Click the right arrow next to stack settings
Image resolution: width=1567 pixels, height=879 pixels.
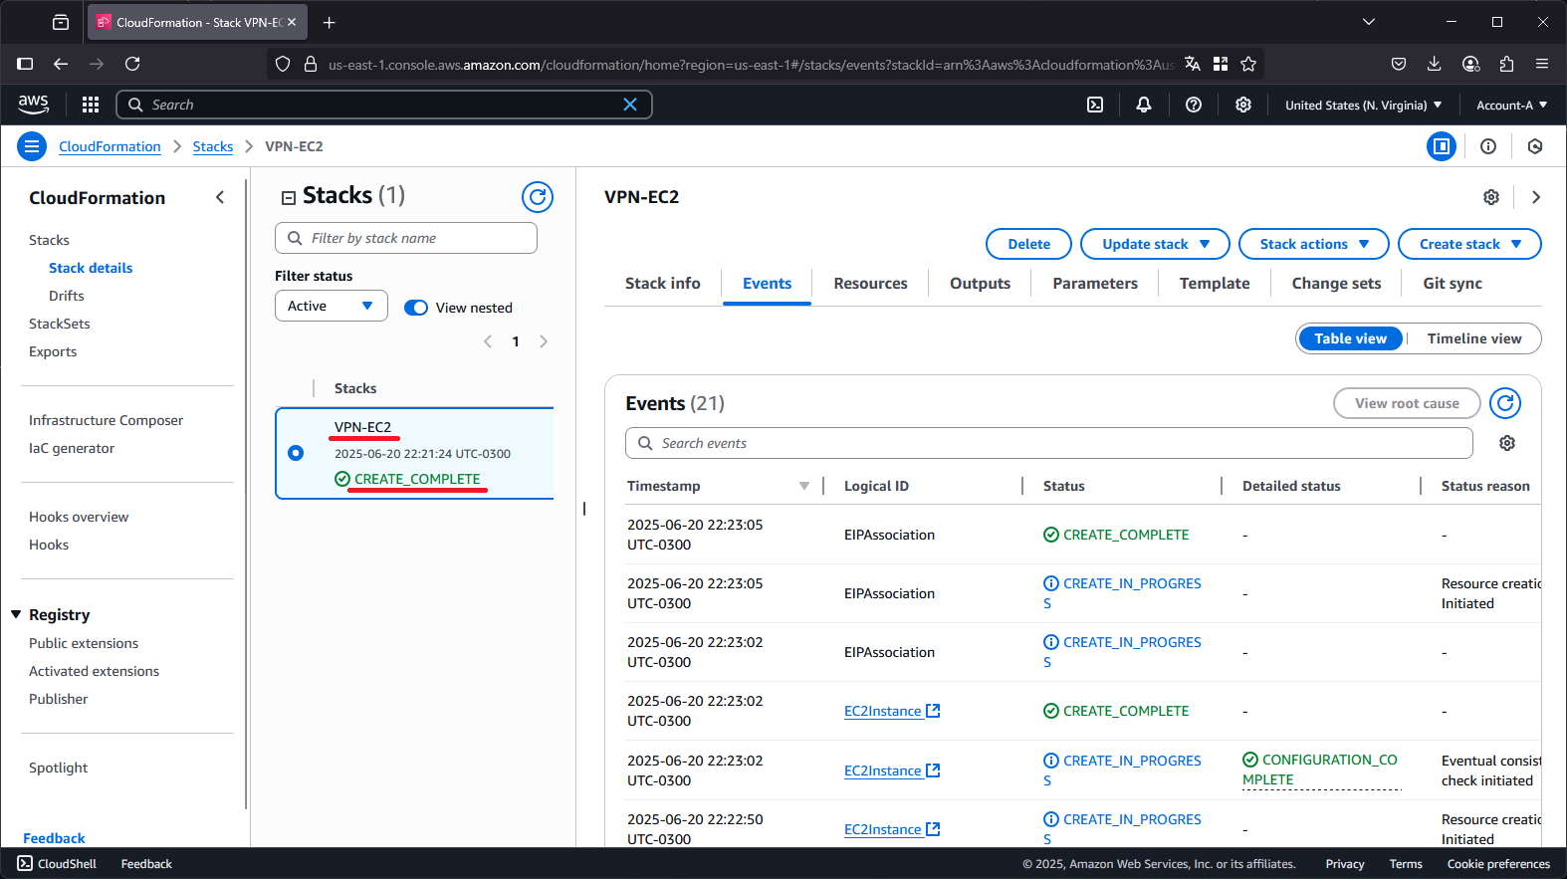[x=1536, y=197]
